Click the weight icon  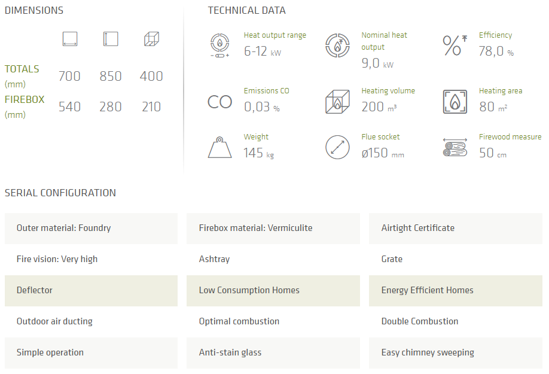(219, 147)
